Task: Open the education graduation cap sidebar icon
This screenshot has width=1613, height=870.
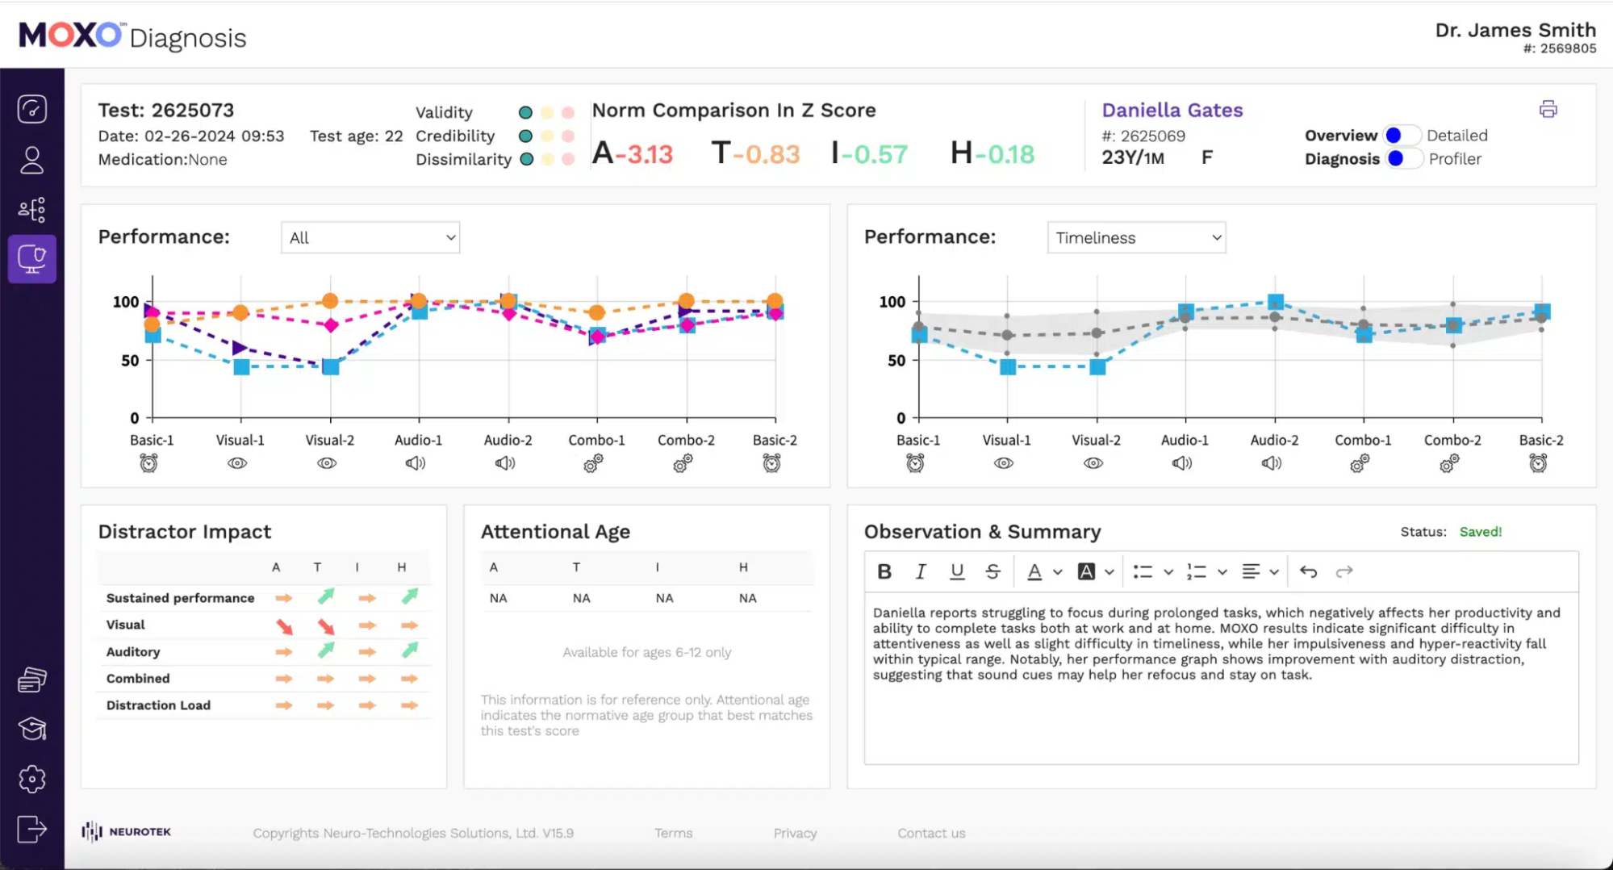Action: (x=32, y=729)
